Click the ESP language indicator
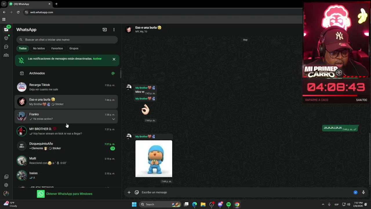371x209 pixels. [x=337, y=204]
